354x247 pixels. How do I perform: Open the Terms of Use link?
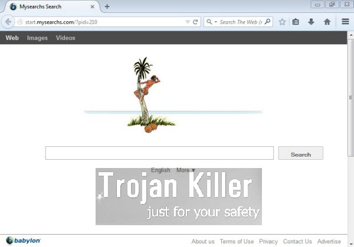pyautogui.click(x=237, y=241)
